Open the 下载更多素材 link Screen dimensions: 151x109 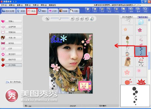pyautogui.click(x=143, y=17)
